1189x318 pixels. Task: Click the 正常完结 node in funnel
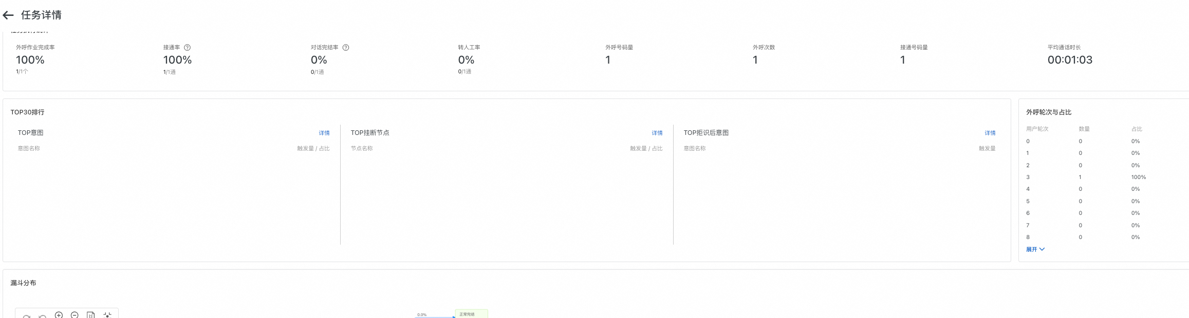[x=471, y=314]
